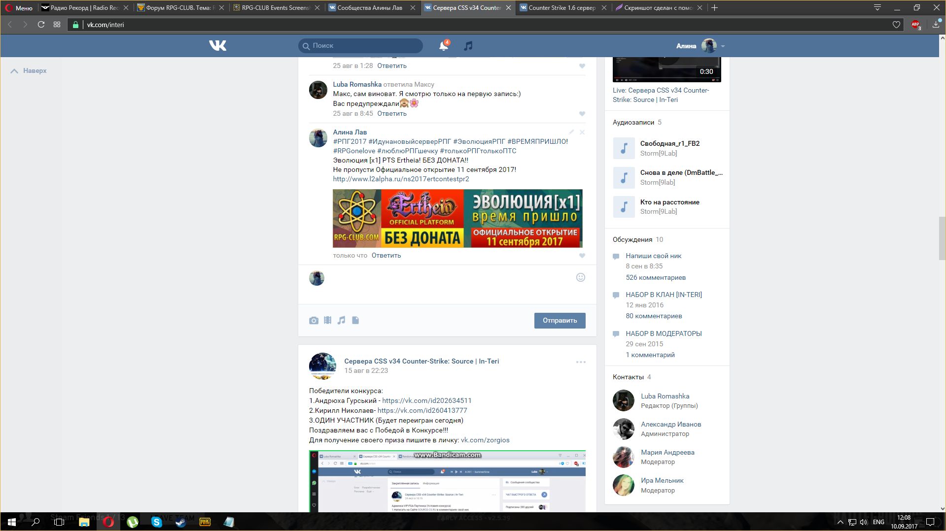Screen dimensions: 946x531
Task: Go back in browser
Action: pos(9,25)
